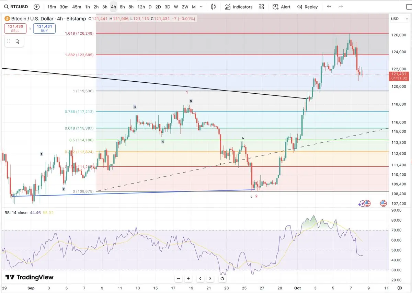Switch to 3h timeframe
This screenshot has height=293, width=412.
coord(105,7)
